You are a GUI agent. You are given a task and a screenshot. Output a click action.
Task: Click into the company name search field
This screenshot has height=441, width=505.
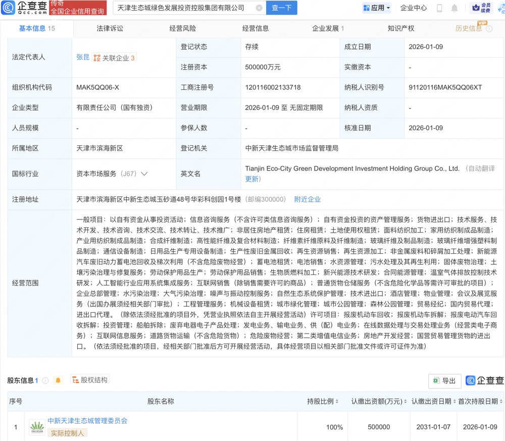pyautogui.click(x=182, y=8)
